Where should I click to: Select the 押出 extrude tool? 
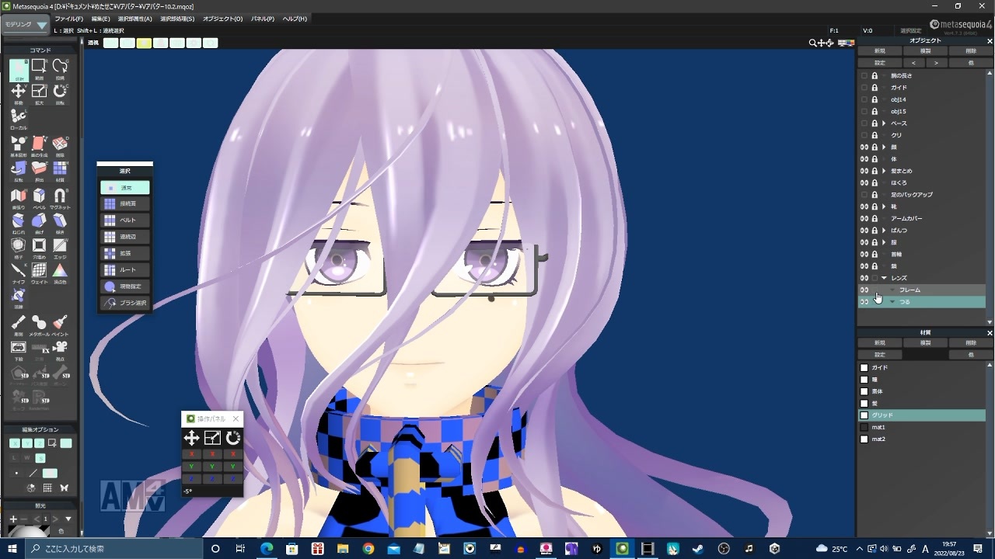39,170
